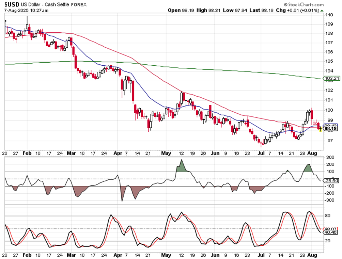Select the Mar label on price date axis
342x259 pixels.
[x=71, y=153]
